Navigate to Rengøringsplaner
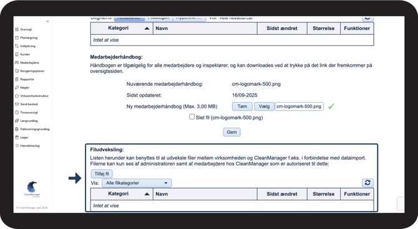This screenshot has width=418, height=229. click(29, 71)
